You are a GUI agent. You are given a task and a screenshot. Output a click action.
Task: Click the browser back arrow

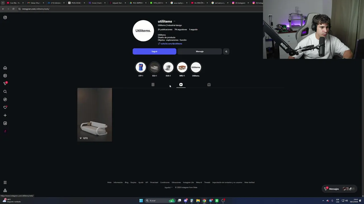point(3,9)
